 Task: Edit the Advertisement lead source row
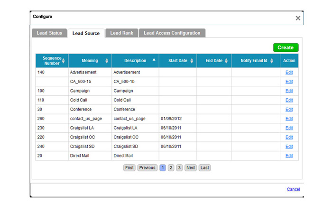point(289,73)
